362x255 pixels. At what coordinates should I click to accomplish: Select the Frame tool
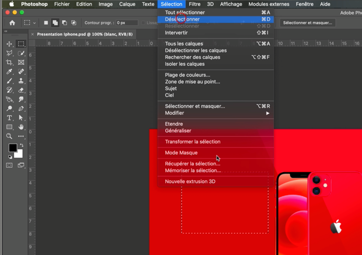21,62
